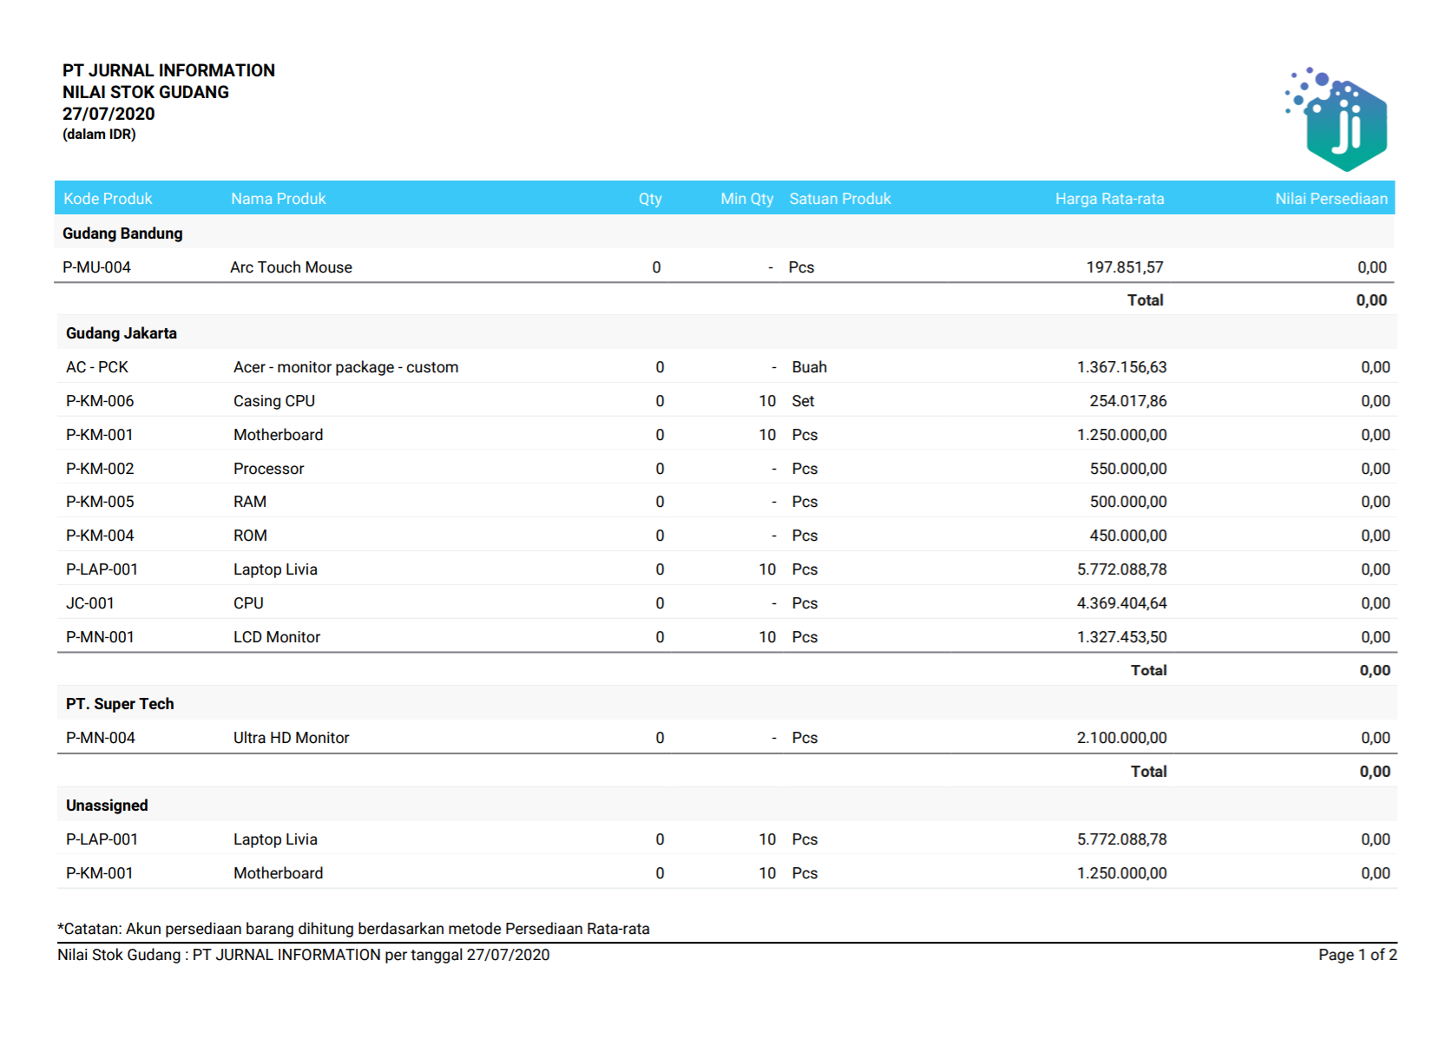Select the Unassigned group heading

pos(107,806)
